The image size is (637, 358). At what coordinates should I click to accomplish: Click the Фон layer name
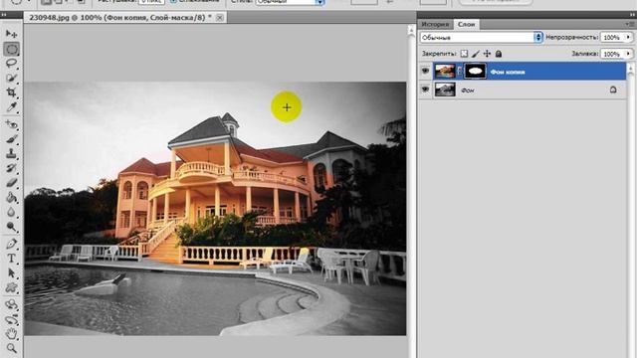point(468,90)
